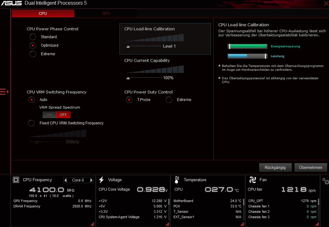Click the MotherBoard temperature row
329x227 pixels.
coord(207,201)
